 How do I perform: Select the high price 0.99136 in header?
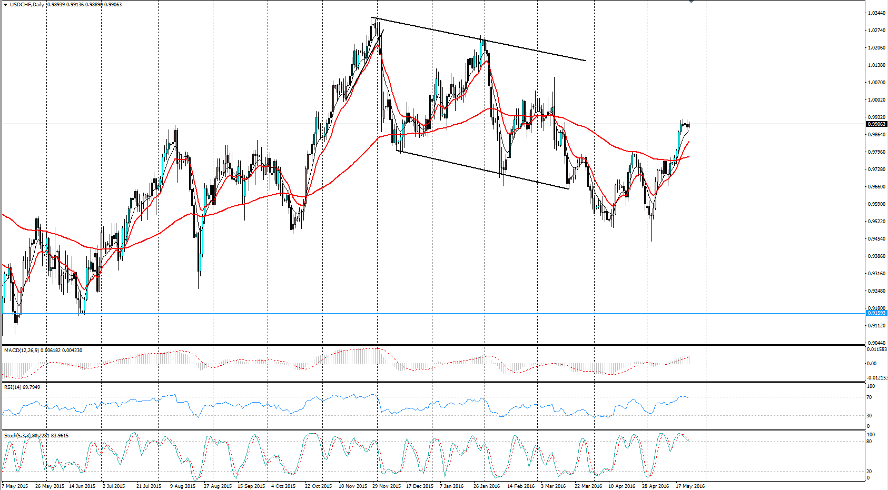pos(75,4)
